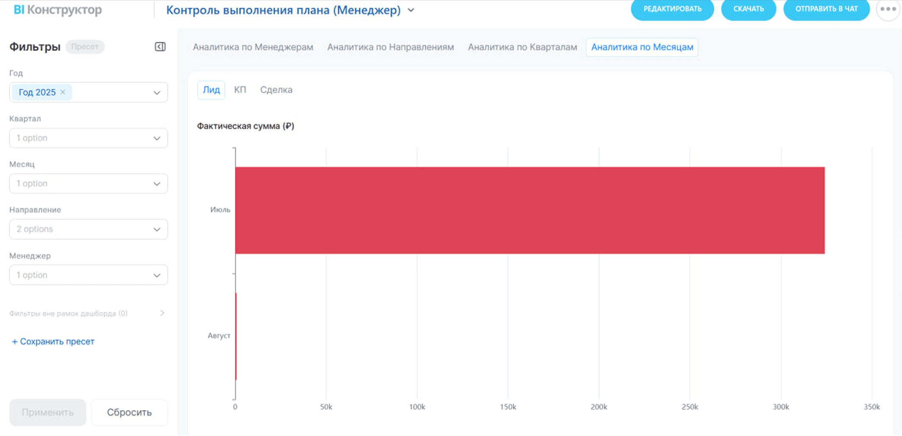Screen dimensions: 902x436
Task: Open the three-dots more options menu
Action: [888, 9]
